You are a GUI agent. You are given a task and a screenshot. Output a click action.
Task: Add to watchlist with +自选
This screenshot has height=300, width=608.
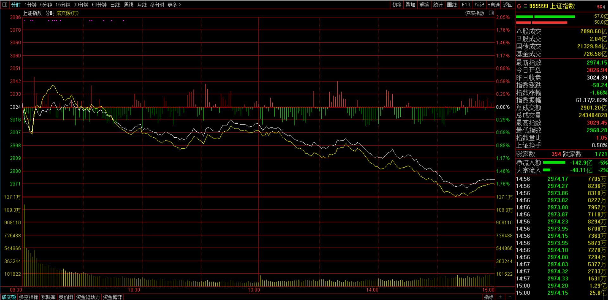(494, 5)
